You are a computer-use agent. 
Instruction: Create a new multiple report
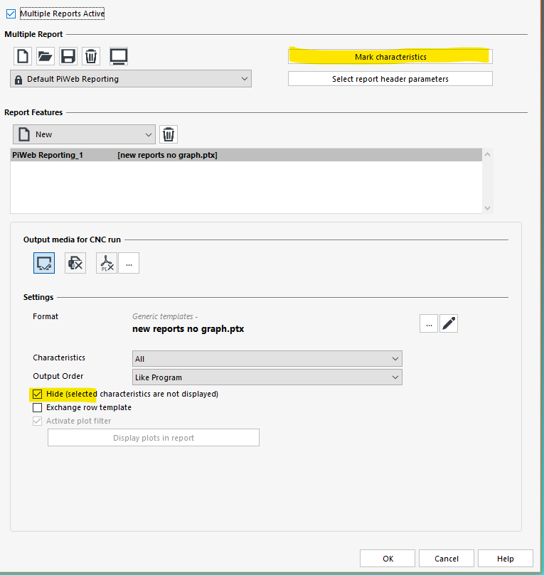pos(22,56)
